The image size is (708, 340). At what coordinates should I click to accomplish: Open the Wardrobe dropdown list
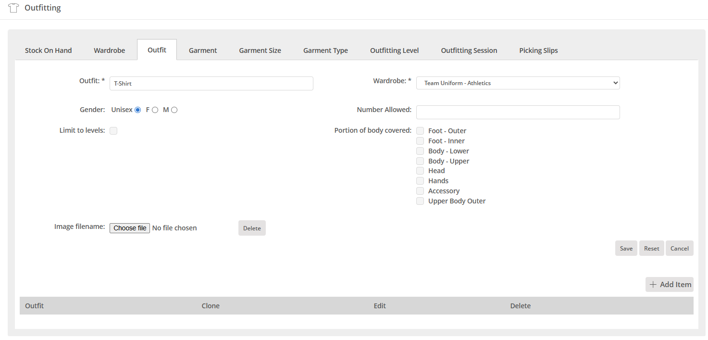pos(518,83)
